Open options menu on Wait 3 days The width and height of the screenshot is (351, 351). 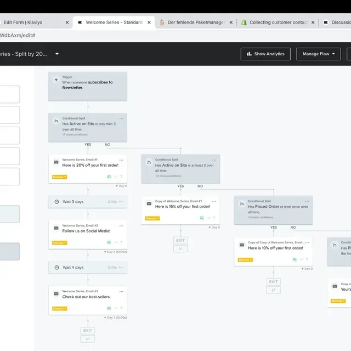coord(121,201)
